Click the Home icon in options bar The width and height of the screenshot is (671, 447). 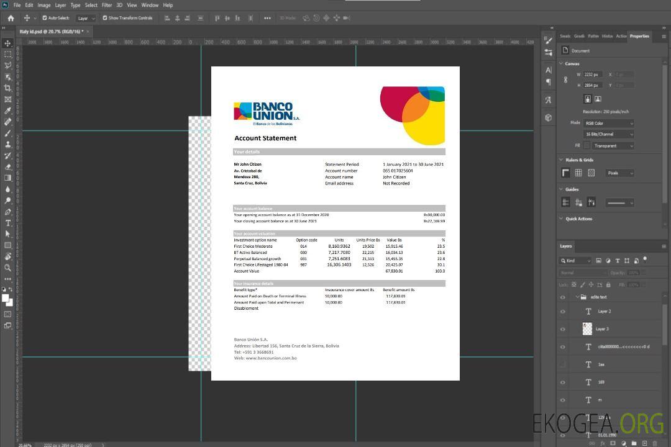(x=11, y=18)
